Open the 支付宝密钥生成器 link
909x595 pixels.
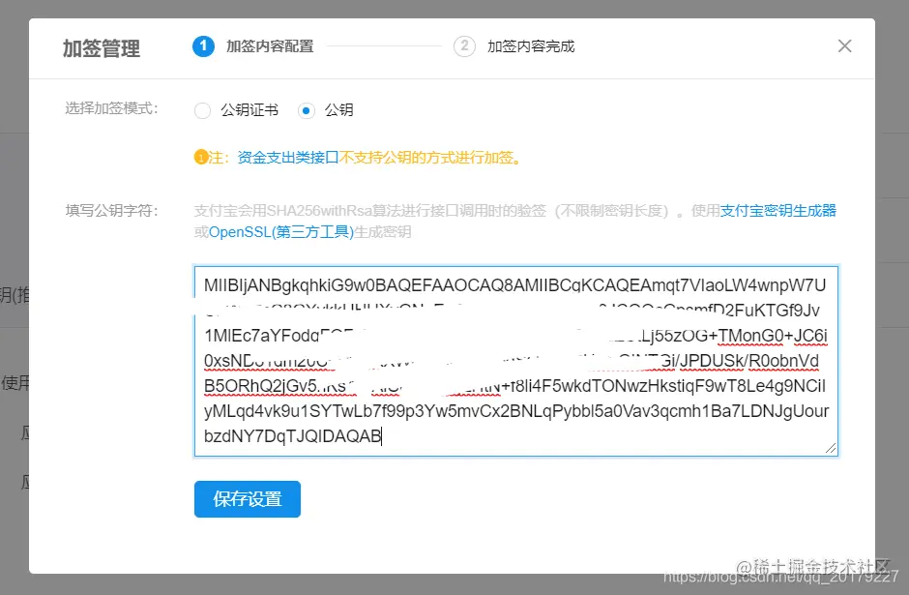(778, 211)
